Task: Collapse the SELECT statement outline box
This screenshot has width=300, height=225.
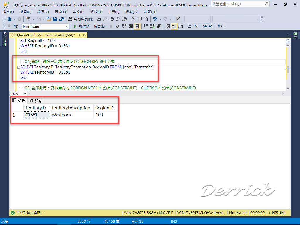Action: pos(18,67)
